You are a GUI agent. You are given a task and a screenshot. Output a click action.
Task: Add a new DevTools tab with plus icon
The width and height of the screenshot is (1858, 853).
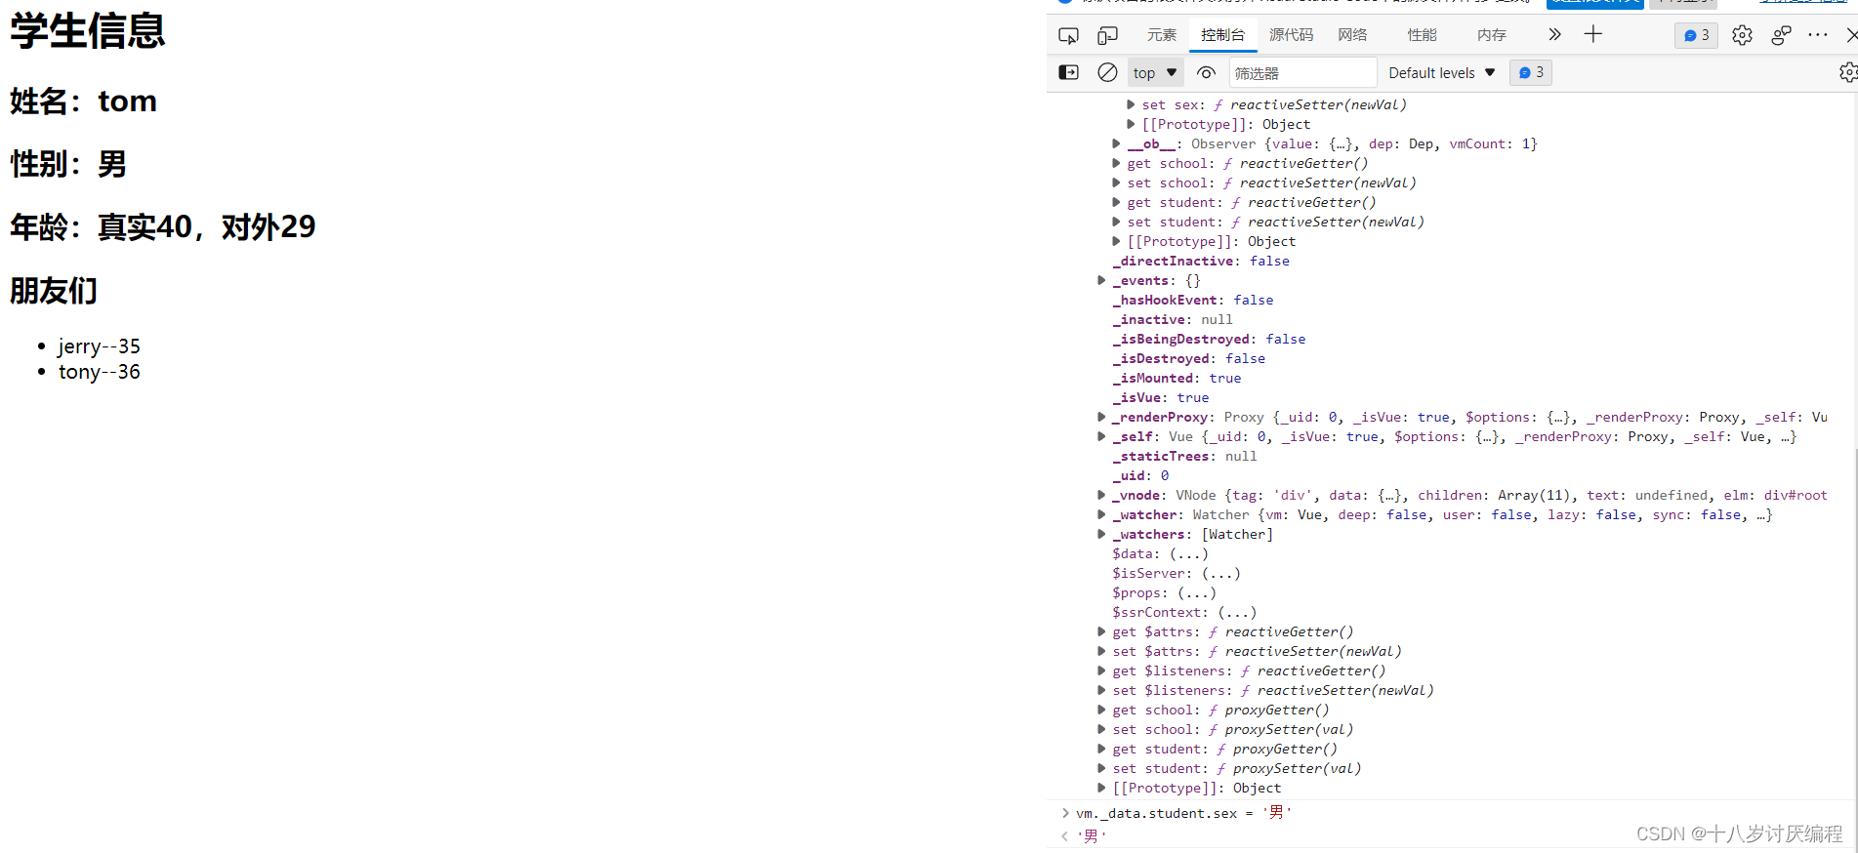[1593, 35]
